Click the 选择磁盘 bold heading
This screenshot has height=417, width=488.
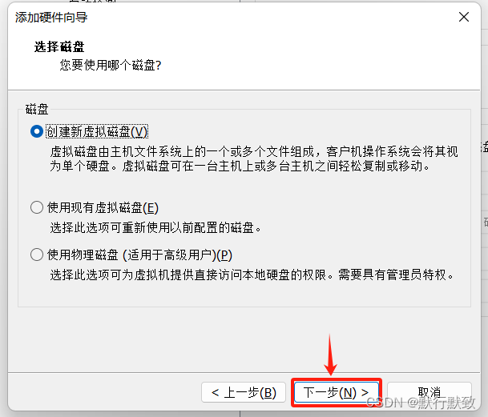point(59,46)
